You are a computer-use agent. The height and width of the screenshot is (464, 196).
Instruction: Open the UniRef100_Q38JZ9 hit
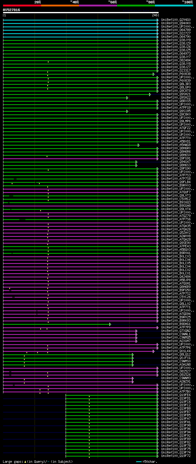(176, 44)
